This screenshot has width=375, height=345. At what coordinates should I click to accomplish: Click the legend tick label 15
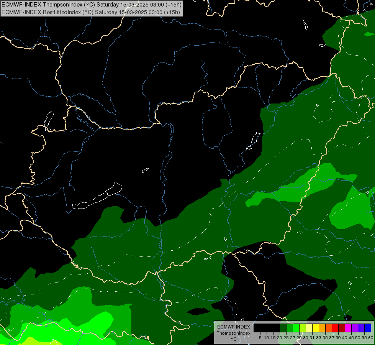[x=273, y=338]
